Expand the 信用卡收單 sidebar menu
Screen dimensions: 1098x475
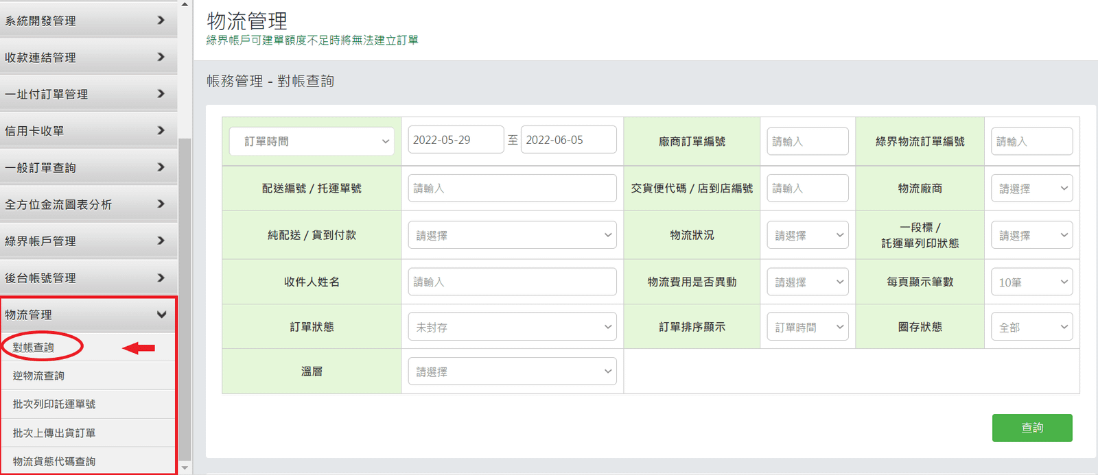89,130
